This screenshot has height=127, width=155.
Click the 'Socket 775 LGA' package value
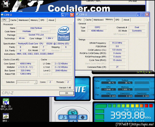pyautogui.click(x=36, y=35)
